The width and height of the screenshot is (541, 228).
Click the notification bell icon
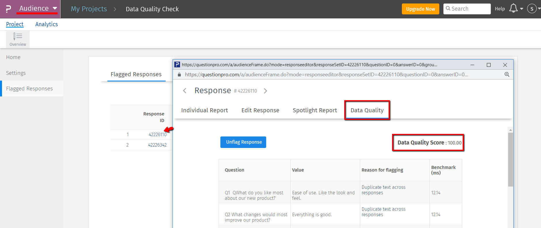[x=513, y=8]
